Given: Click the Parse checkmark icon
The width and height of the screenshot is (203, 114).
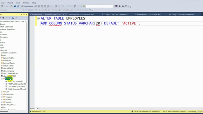Looking at the screenshot, I should point(39,10).
